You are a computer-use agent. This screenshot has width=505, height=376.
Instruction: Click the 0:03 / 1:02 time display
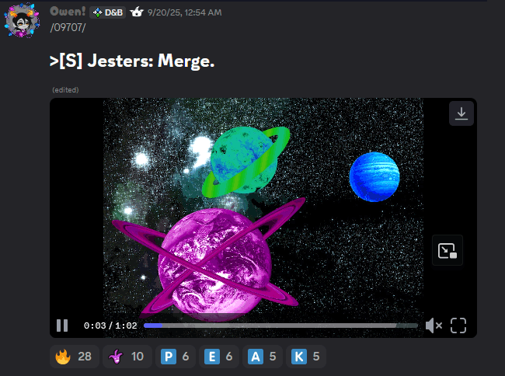(110, 326)
